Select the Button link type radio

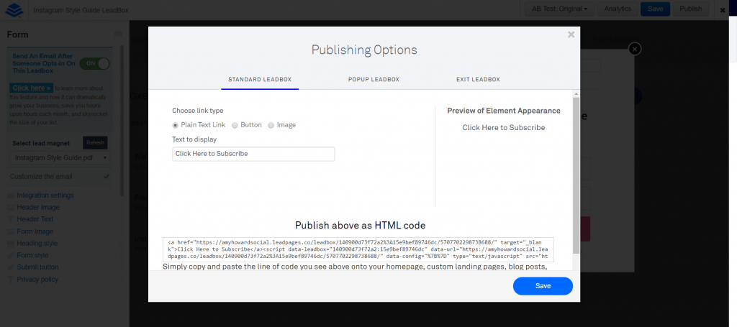[x=235, y=125]
